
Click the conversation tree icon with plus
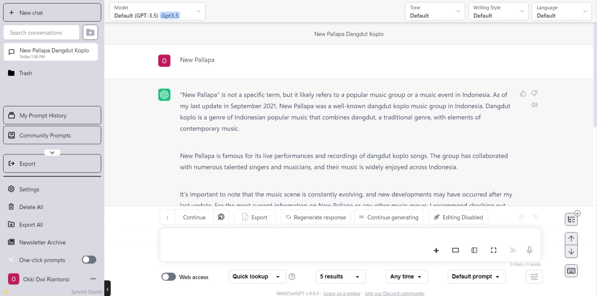pos(572,219)
